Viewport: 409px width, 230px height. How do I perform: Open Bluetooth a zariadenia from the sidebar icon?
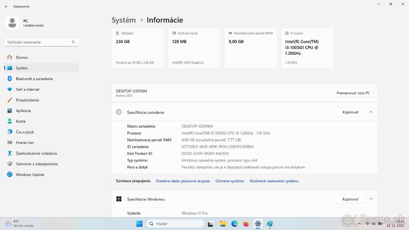click(x=10, y=79)
